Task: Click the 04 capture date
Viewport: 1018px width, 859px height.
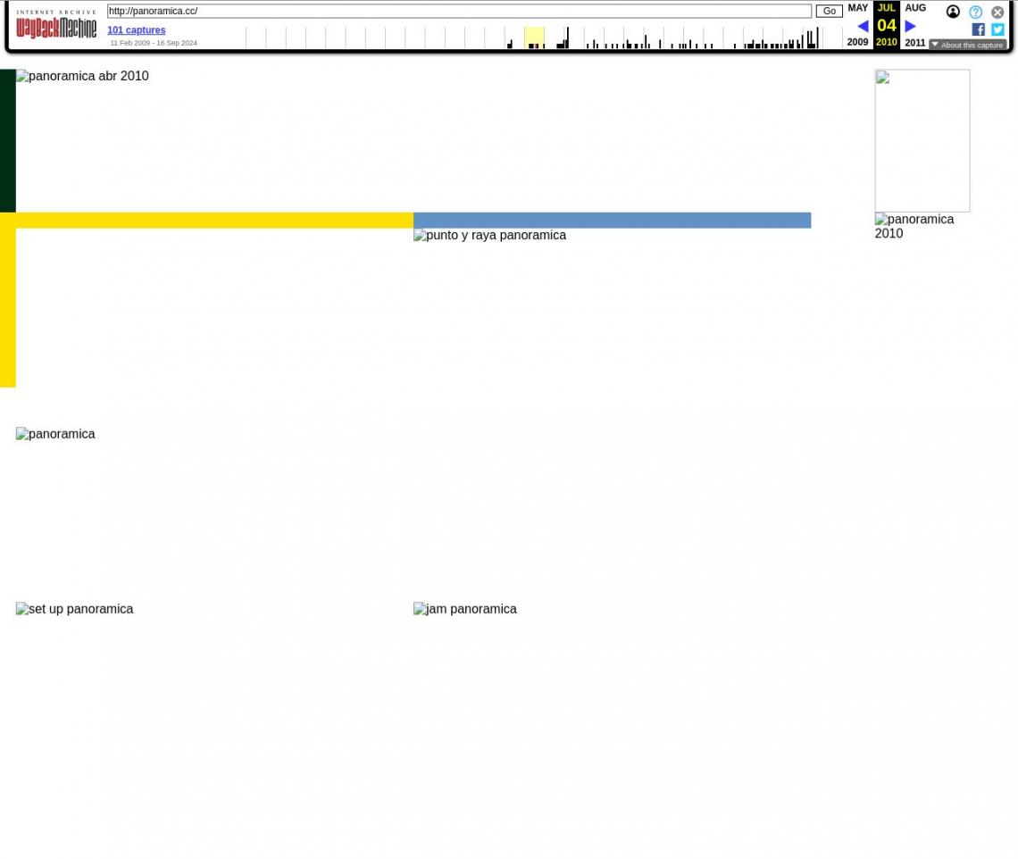Action: click(x=886, y=25)
